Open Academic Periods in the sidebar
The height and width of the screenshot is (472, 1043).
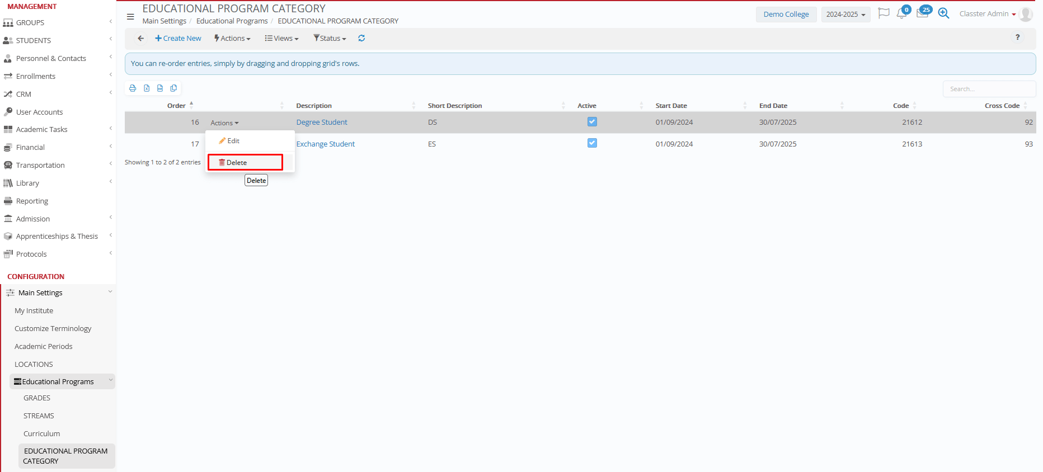[x=44, y=347]
